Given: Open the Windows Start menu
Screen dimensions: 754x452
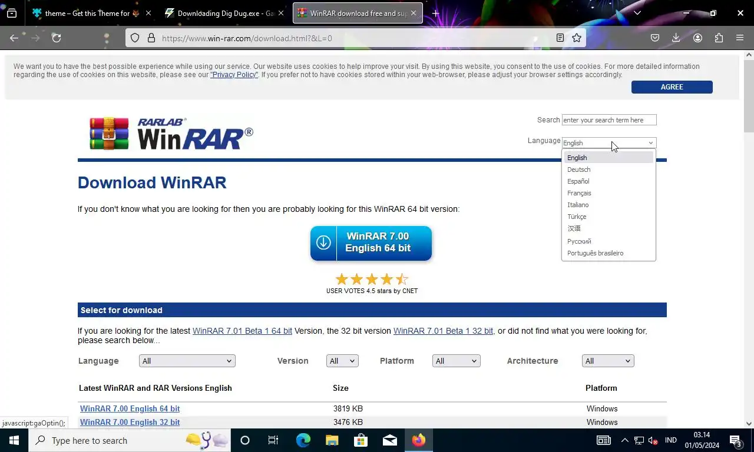Looking at the screenshot, I should (14, 440).
